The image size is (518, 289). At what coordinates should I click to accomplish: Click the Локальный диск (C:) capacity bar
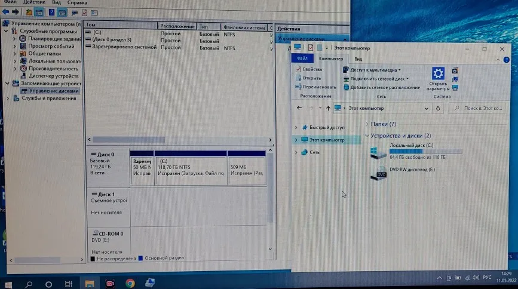pos(425,151)
